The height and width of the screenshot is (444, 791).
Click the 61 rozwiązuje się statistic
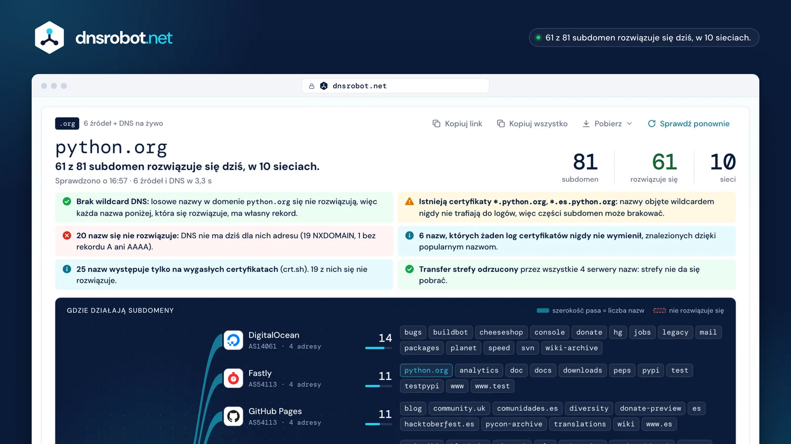654,167
